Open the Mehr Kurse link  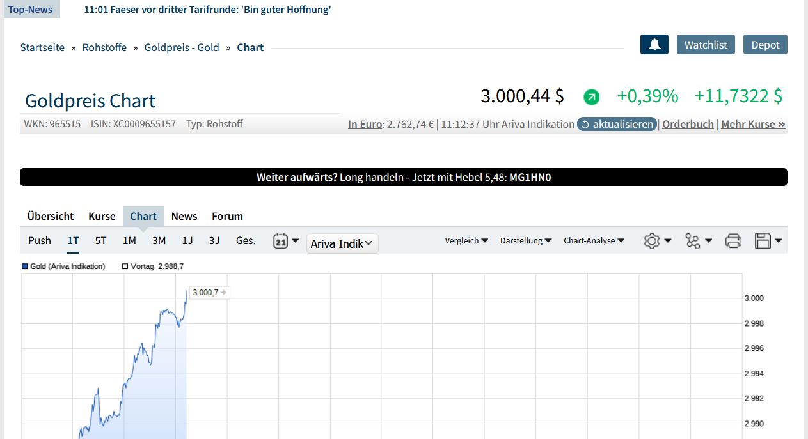point(753,124)
